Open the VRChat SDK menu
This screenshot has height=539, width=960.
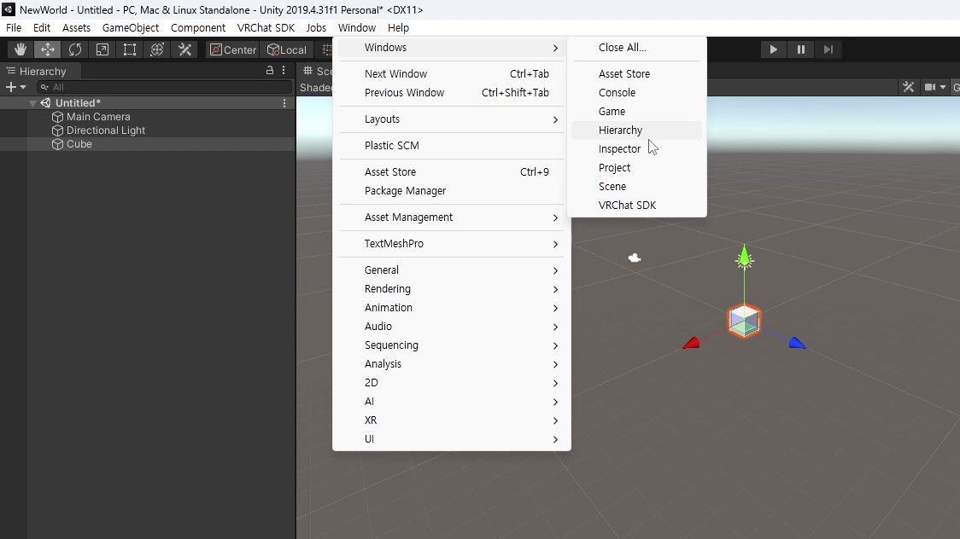click(266, 27)
